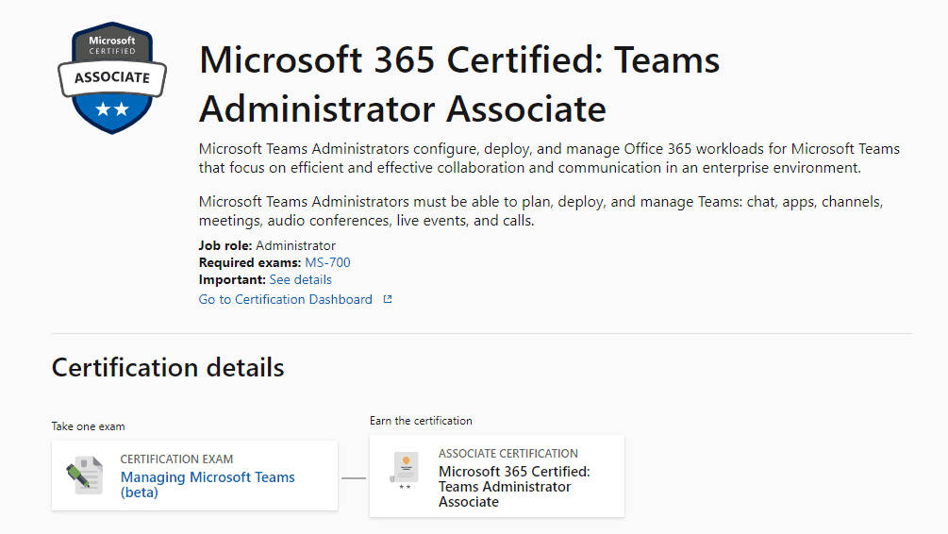
Task: Click the paragraph about configuring Office 365 workloads
Action: (x=549, y=159)
